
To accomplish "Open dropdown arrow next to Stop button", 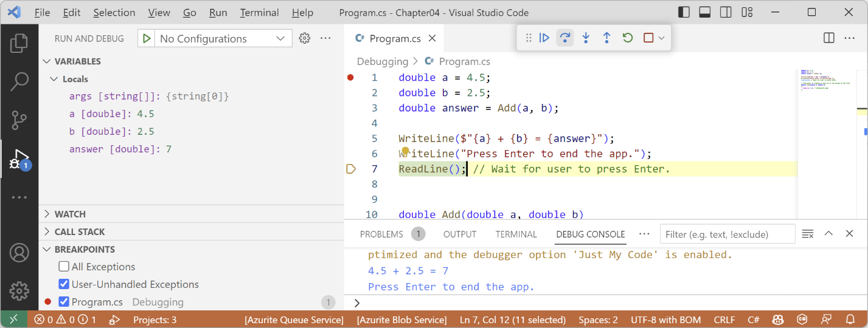I will (x=661, y=38).
